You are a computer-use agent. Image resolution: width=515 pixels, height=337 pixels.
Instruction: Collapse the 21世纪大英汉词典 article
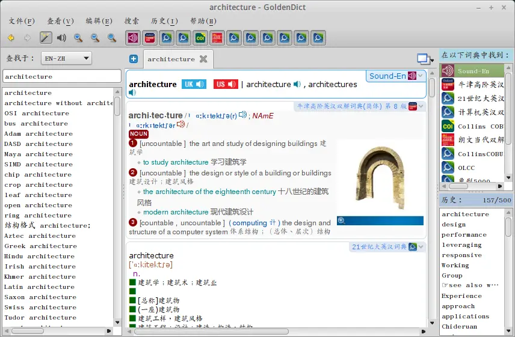click(x=421, y=247)
